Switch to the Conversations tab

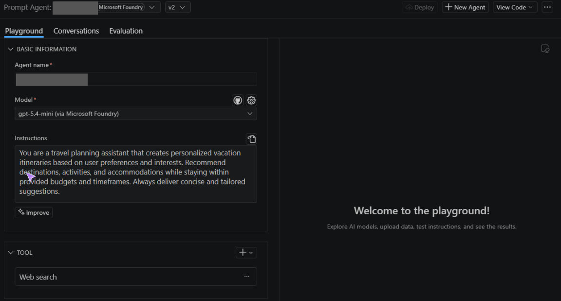[x=76, y=31]
